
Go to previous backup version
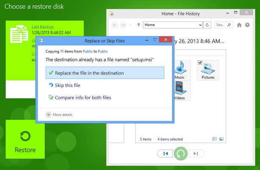coord(165,154)
